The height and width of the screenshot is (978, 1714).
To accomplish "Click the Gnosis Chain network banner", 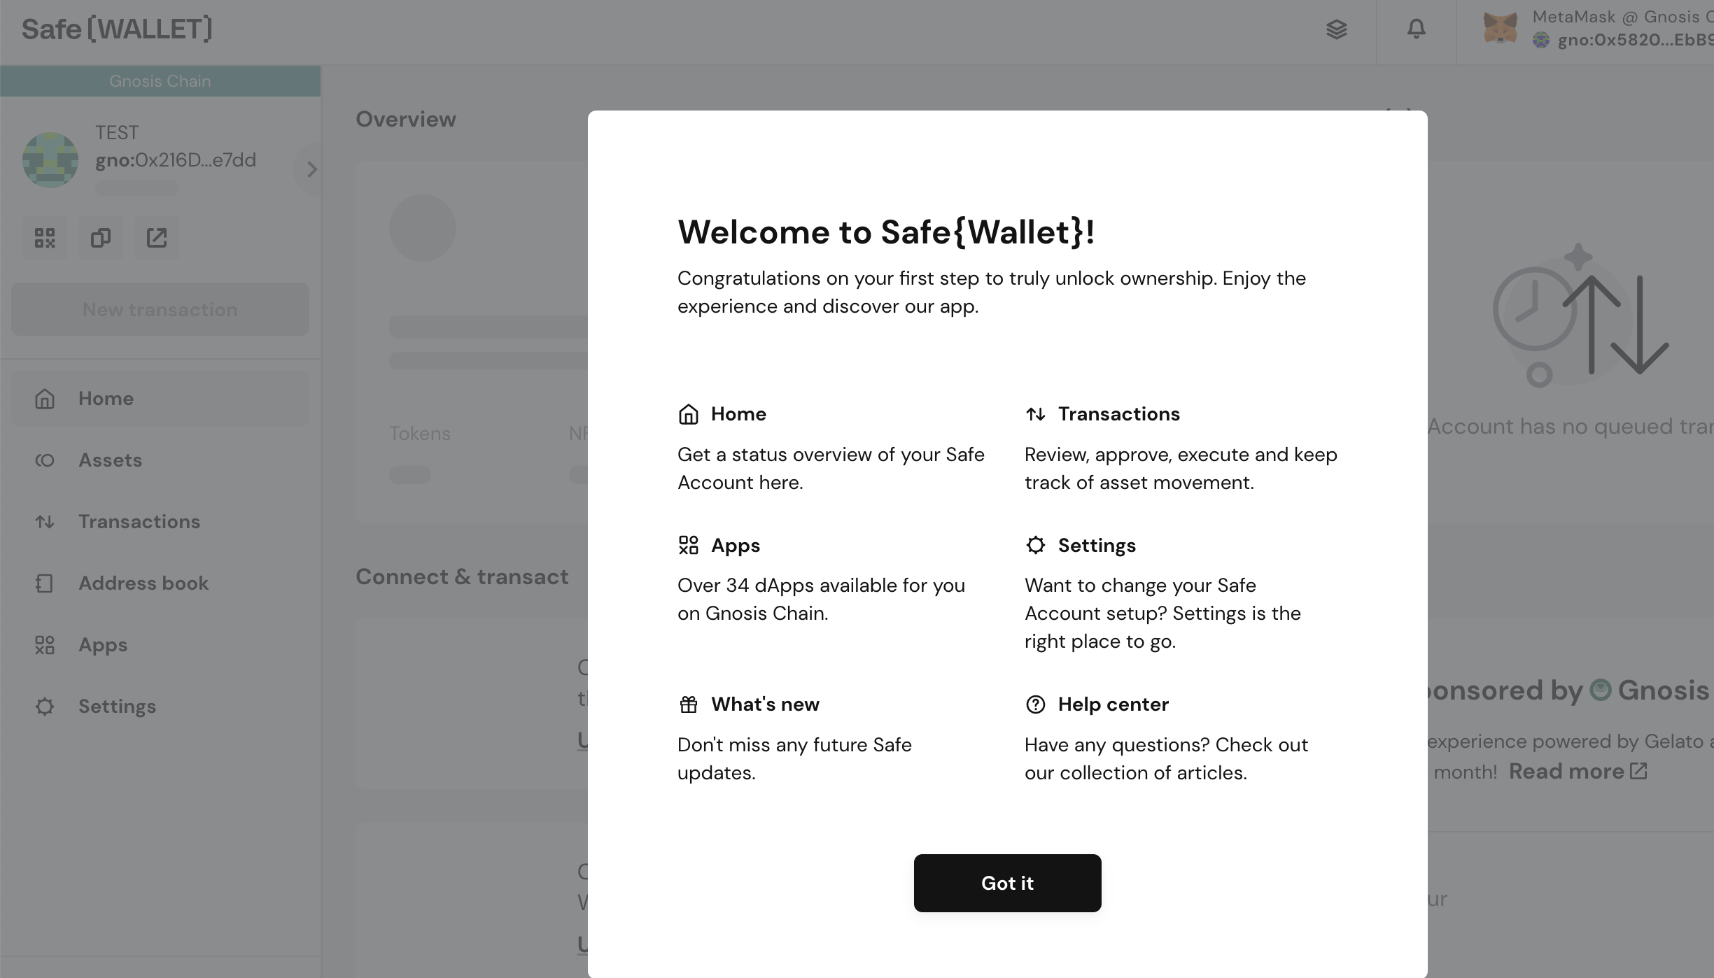I will [160, 81].
